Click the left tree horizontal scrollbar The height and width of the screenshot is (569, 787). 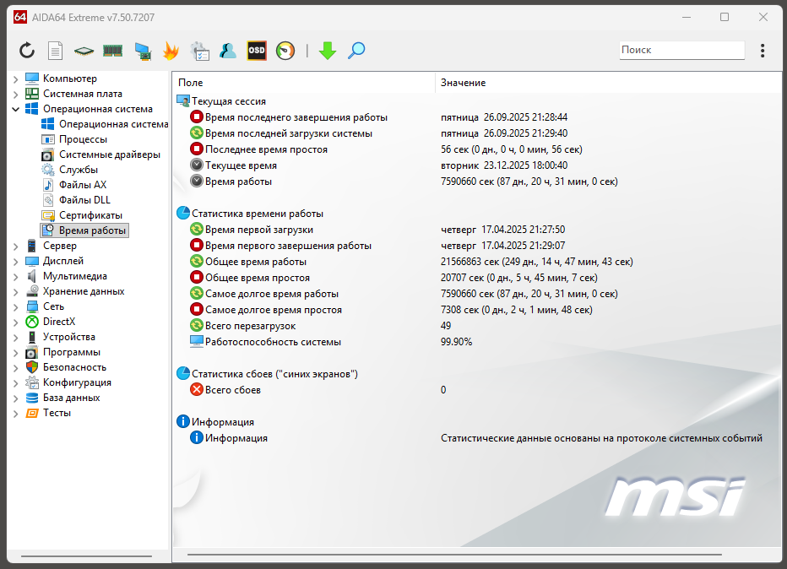86,556
